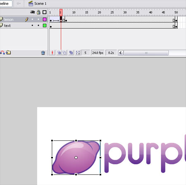Screen dimensions: 186x185
Task: Open Modify Onion Markers menu
Action: point(78,53)
